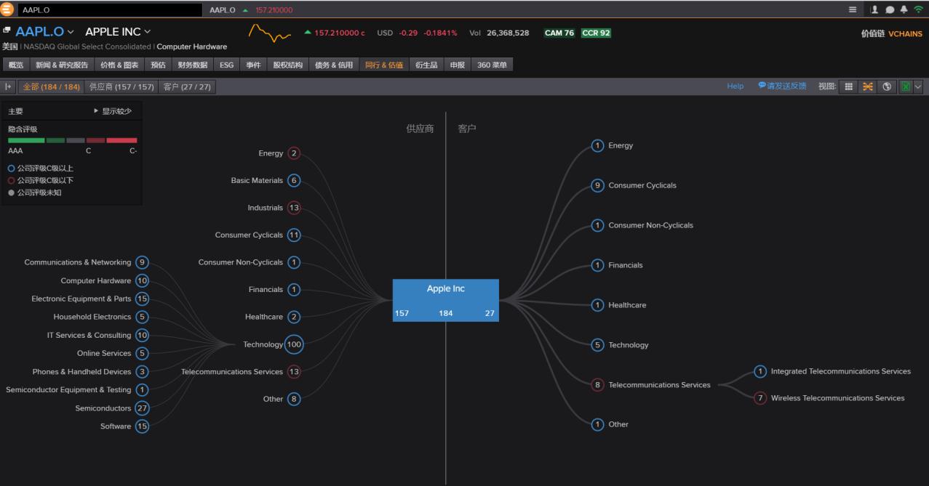929x486 pixels.
Task: Open the 价格 & 图表 tab
Action: 119,65
